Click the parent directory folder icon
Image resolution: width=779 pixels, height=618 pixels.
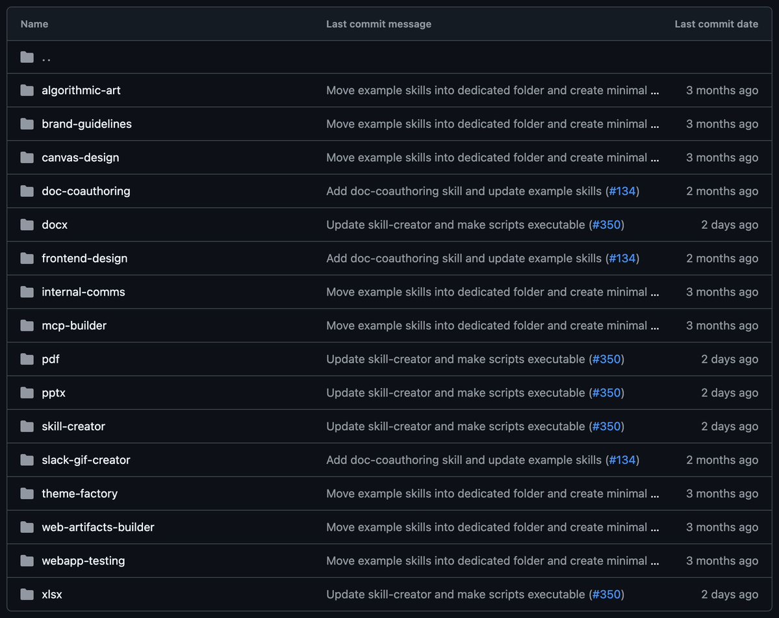click(x=27, y=57)
